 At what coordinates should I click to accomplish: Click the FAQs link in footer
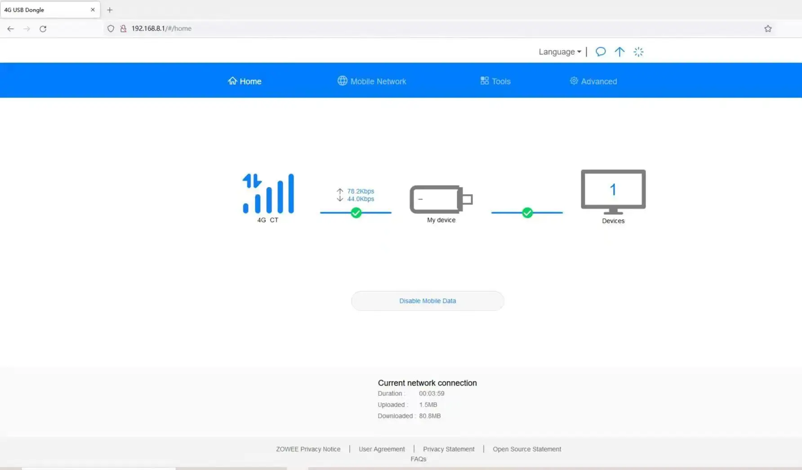click(x=418, y=459)
